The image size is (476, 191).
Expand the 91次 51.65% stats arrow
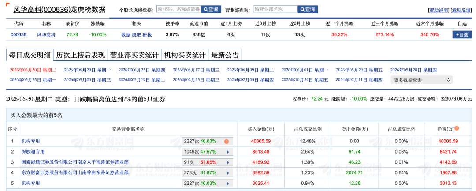pyautogui.click(x=228, y=162)
